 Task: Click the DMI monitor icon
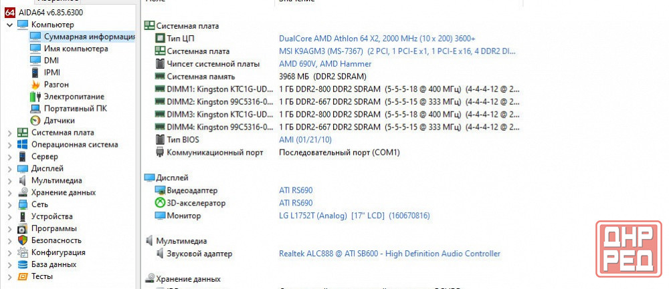click(36, 61)
